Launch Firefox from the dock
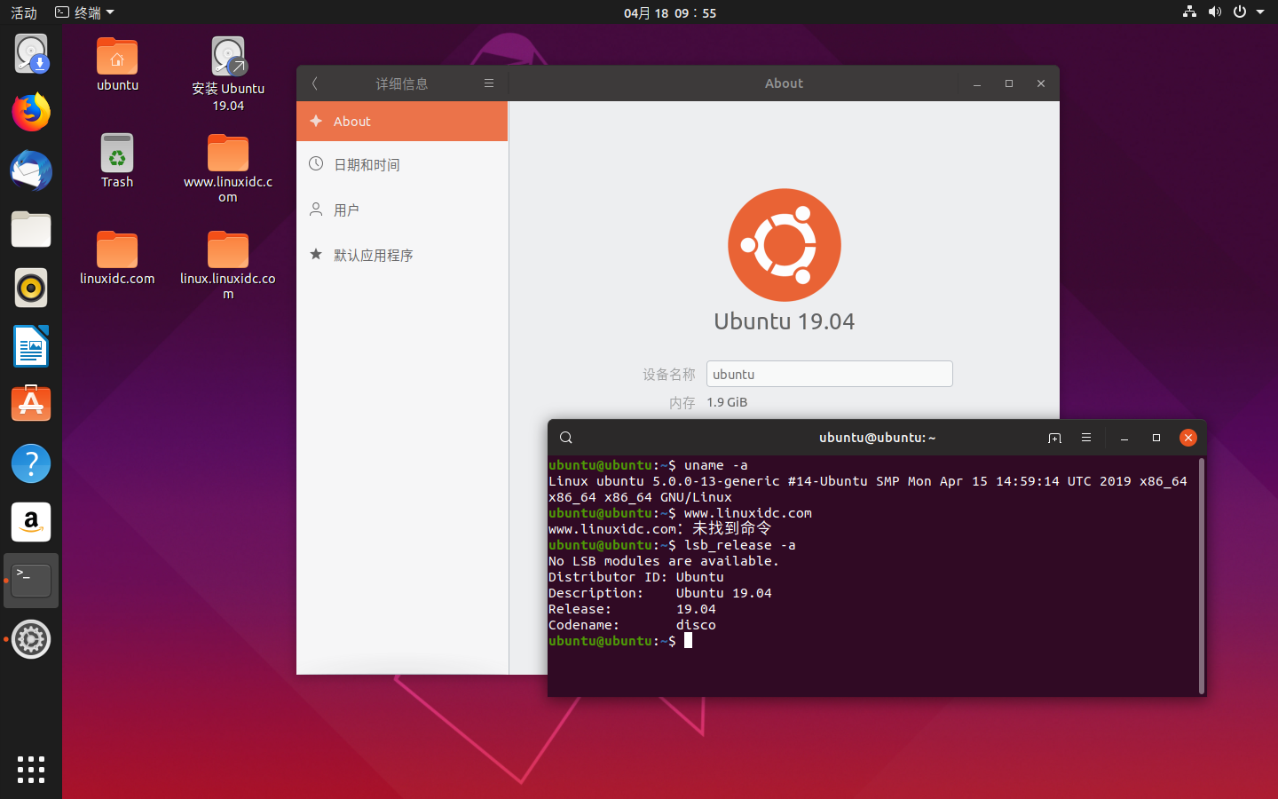This screenshot has width=1278, height=799. (x=31, y=113)
